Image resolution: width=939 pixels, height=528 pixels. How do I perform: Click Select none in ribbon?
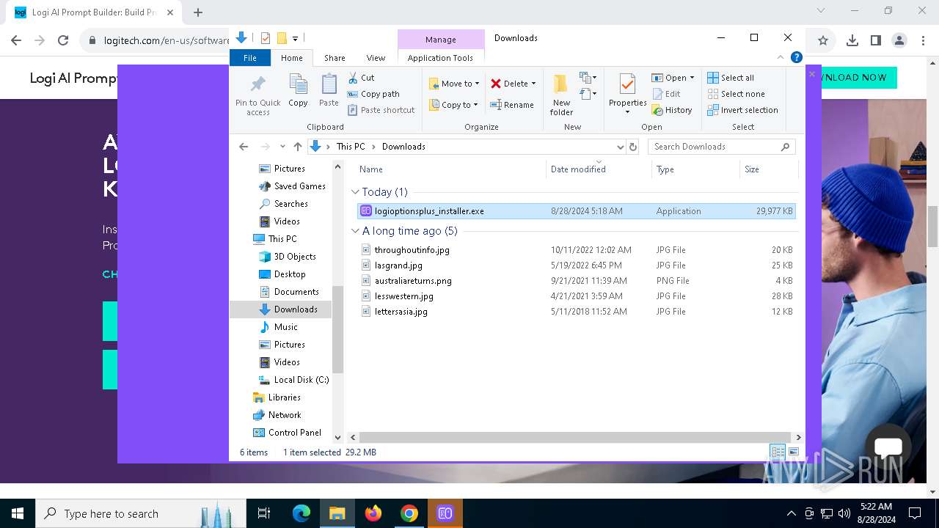[x=736, y=94]
